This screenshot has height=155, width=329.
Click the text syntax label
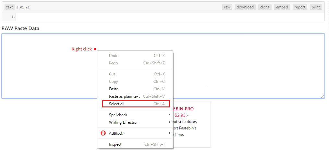pyautogui.click(x=10, y=7)
